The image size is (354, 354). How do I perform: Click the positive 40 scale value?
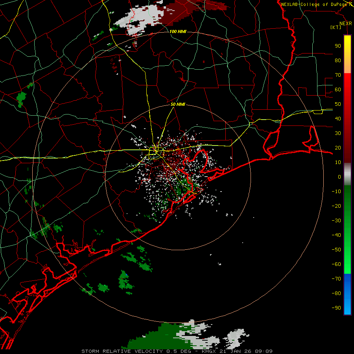pyautogui.click(x=338, y=118)
